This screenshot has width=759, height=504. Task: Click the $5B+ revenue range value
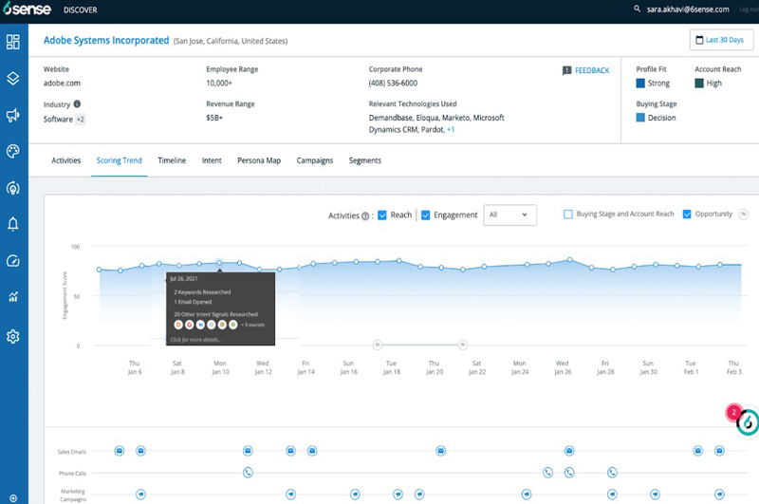tap(214, 118)
